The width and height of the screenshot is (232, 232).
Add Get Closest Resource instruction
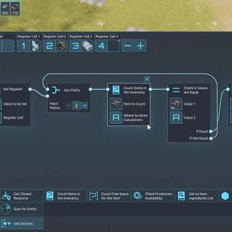[x=21, y=196]
